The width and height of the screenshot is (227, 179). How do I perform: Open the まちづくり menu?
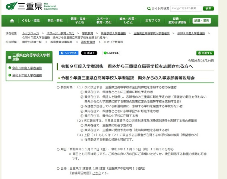coord(153,21)
